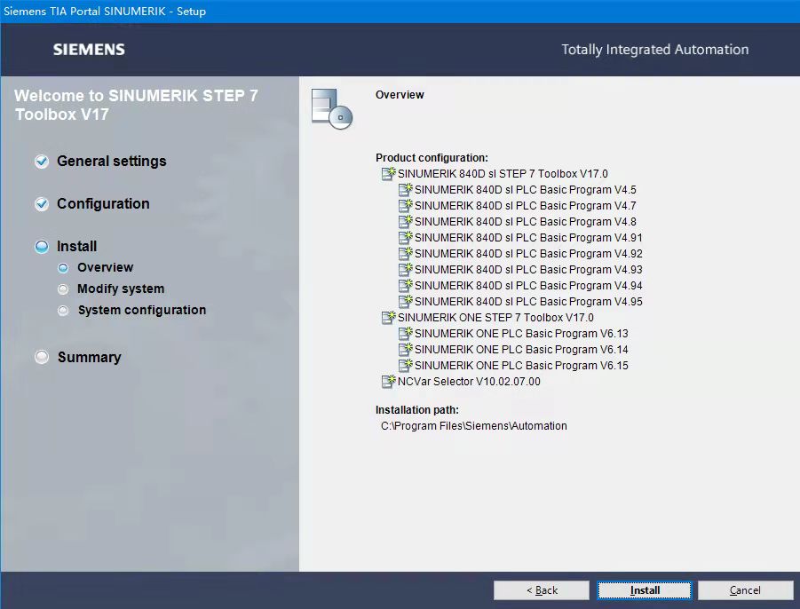Select the Modify system sub-step

pos(120,289)
